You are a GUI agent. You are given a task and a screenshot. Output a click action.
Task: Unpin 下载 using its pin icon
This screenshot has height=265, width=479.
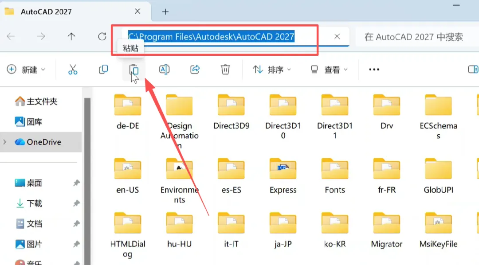pos(76,203)
